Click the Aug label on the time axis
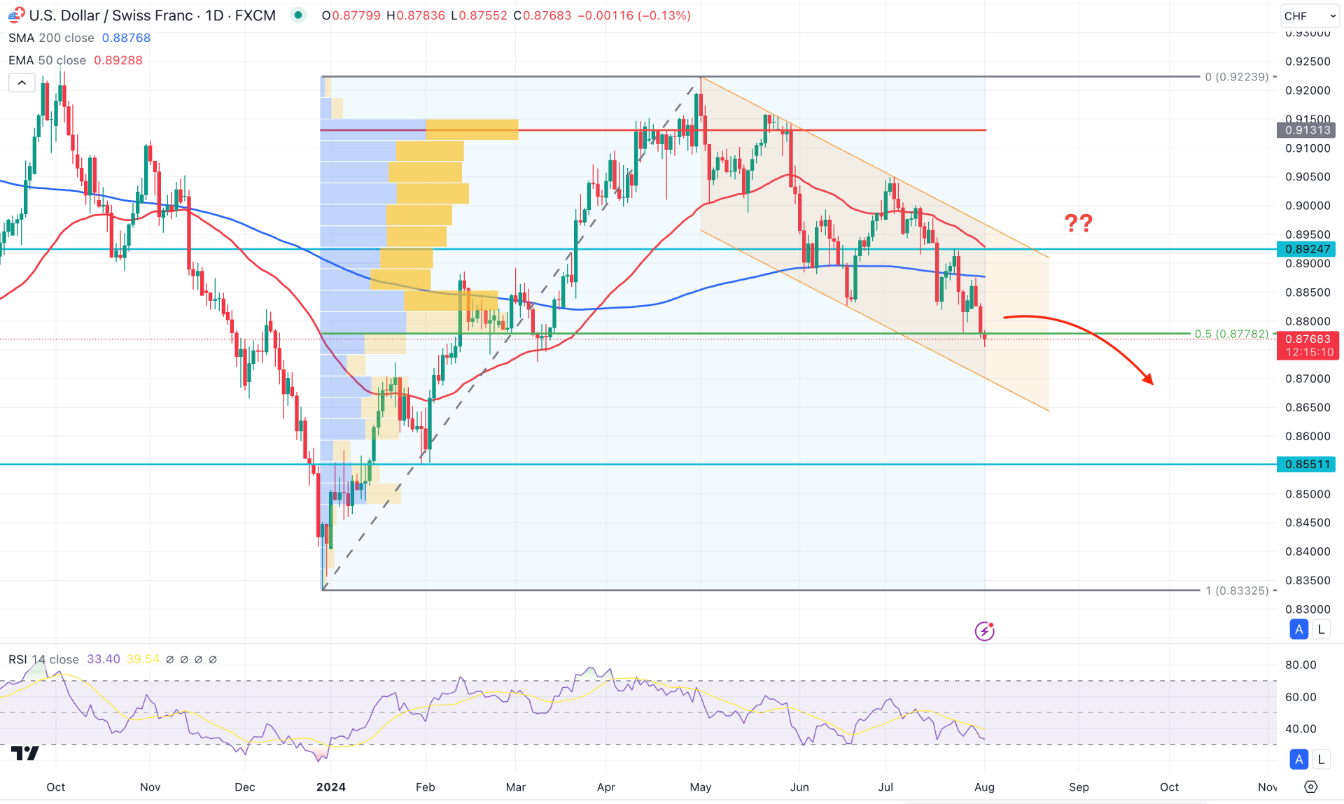 coord(984,787)
